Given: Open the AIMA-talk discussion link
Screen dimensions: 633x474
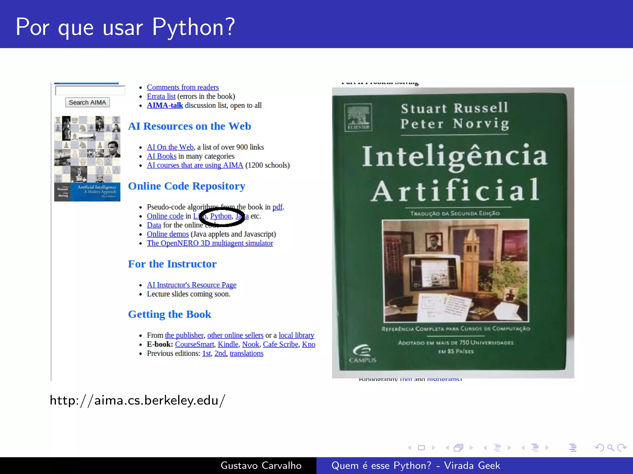Looking at the screenshot, I should 165,105.
